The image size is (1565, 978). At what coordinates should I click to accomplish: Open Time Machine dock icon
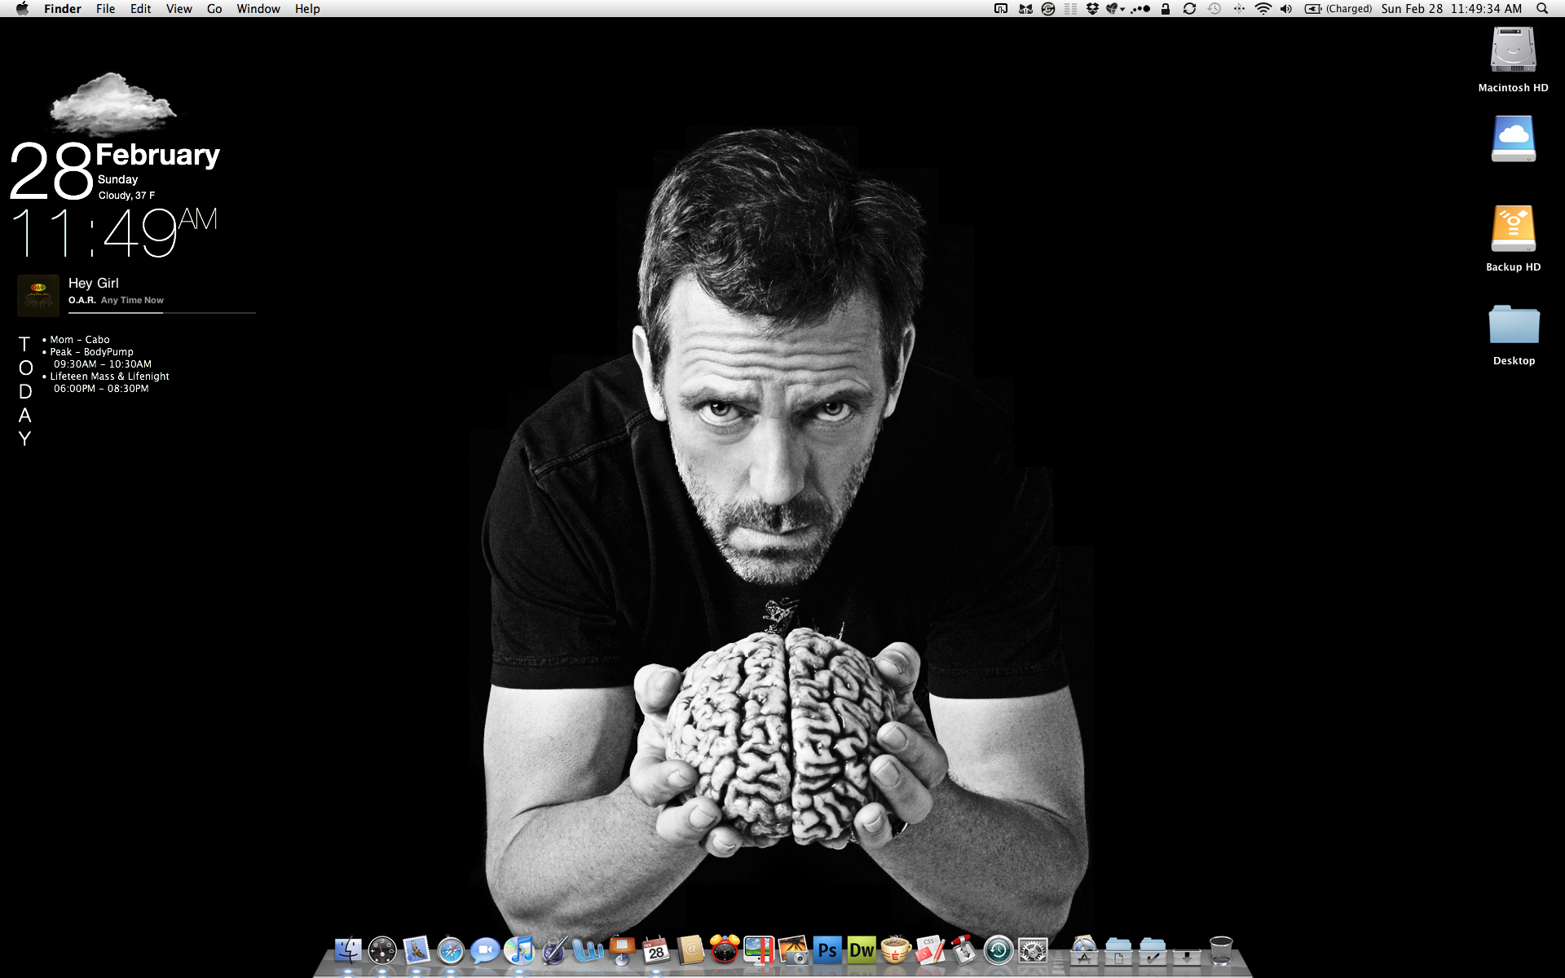pos(998,950)
